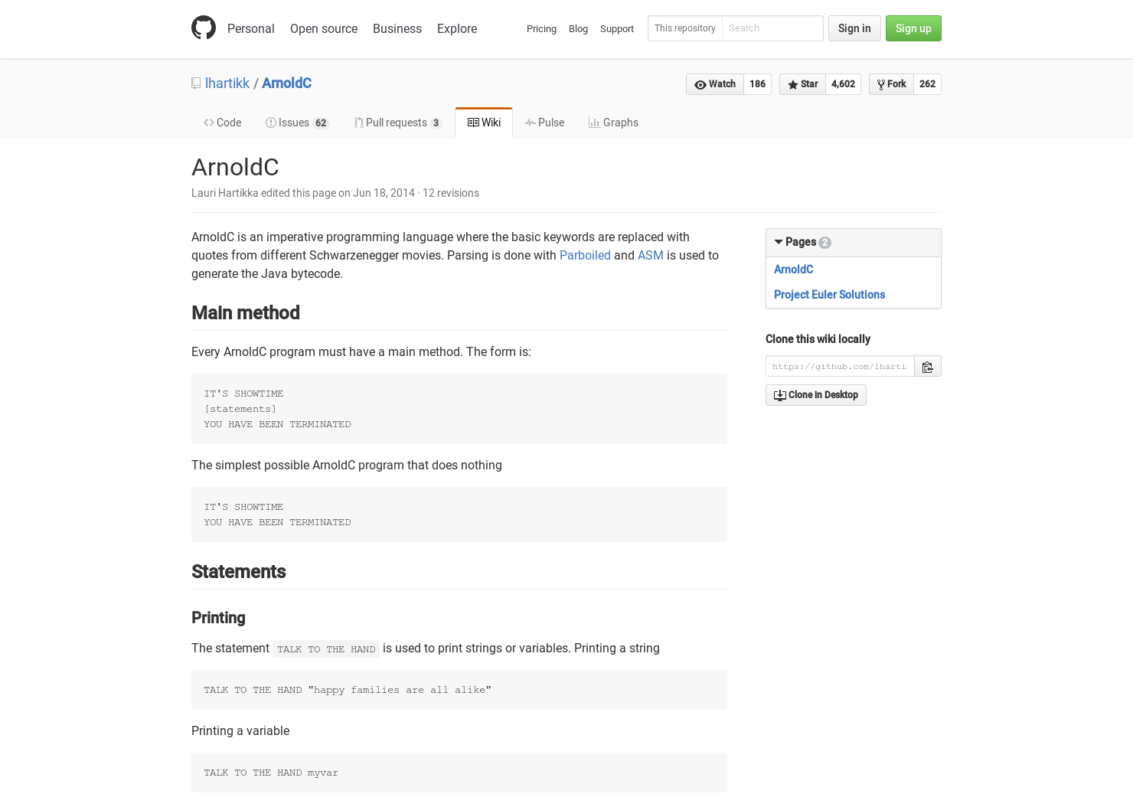The width and height of the screenshot is (1133, 794).
Task: Click the exclamation icon on the Issues tab
Action: point(271,123)
